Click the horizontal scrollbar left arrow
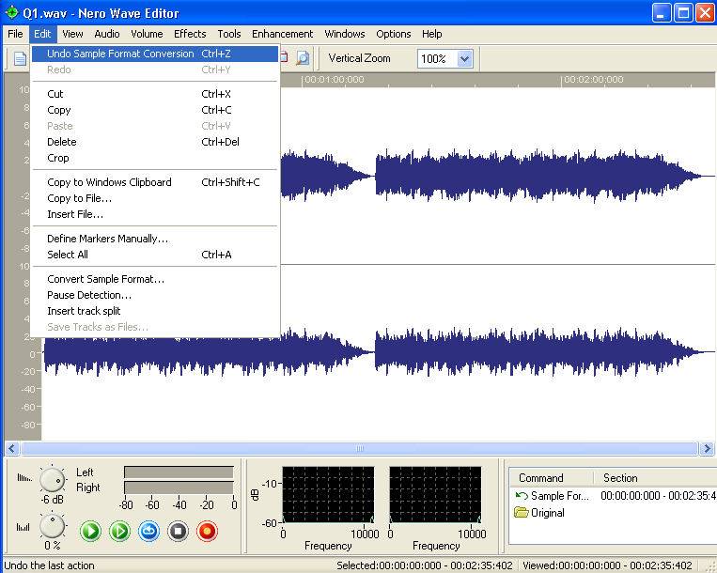The height and width of the screenshot is (573, 717). point(13,449)
